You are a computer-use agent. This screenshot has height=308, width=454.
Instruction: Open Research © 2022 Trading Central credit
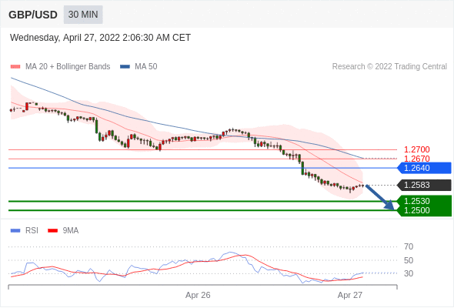point(389,67)
